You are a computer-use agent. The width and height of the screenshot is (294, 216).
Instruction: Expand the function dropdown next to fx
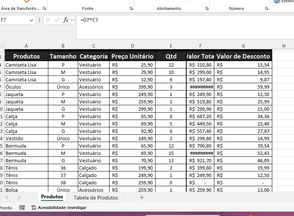click(72, 20)
